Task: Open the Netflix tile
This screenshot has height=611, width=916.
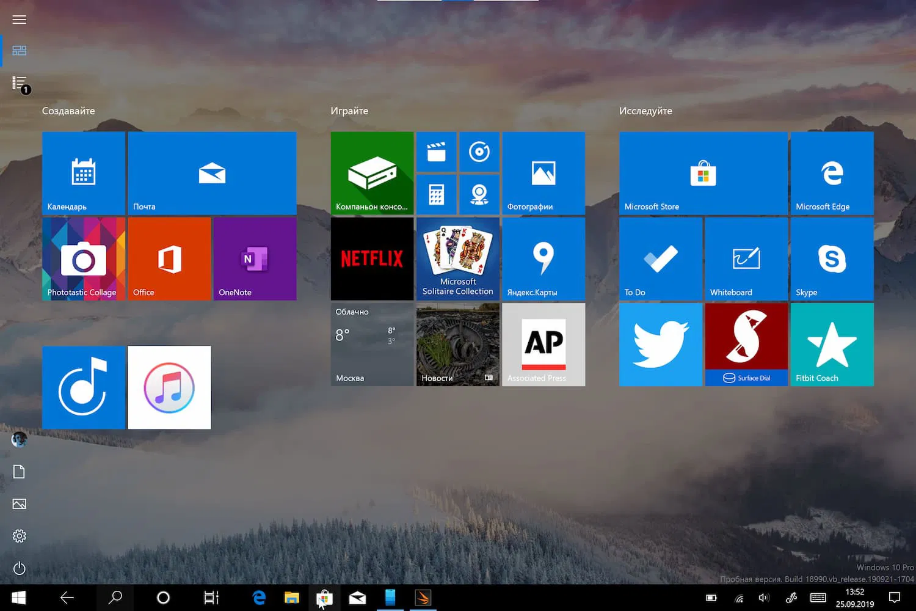Action: click(x=372, y=258)
